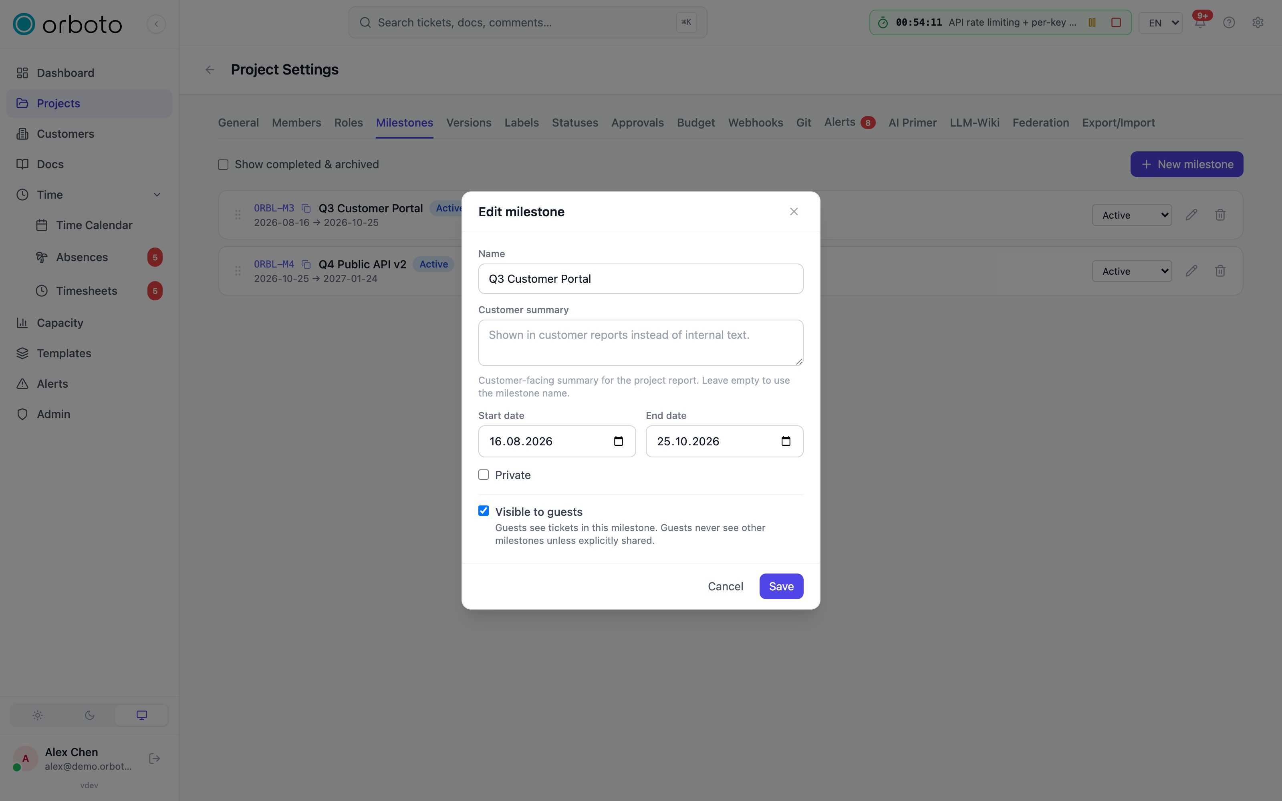1282x801 pixels.
Task: Uncheck Visible to guests
Action: (483, 511)
